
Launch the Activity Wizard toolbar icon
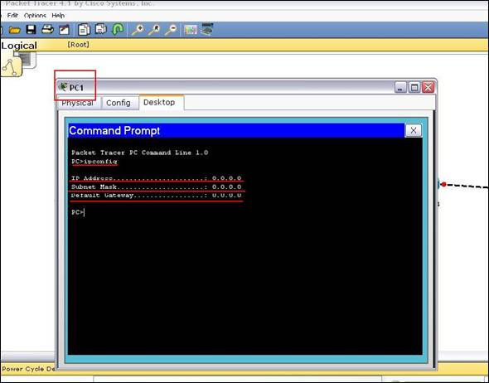[65, 30]
